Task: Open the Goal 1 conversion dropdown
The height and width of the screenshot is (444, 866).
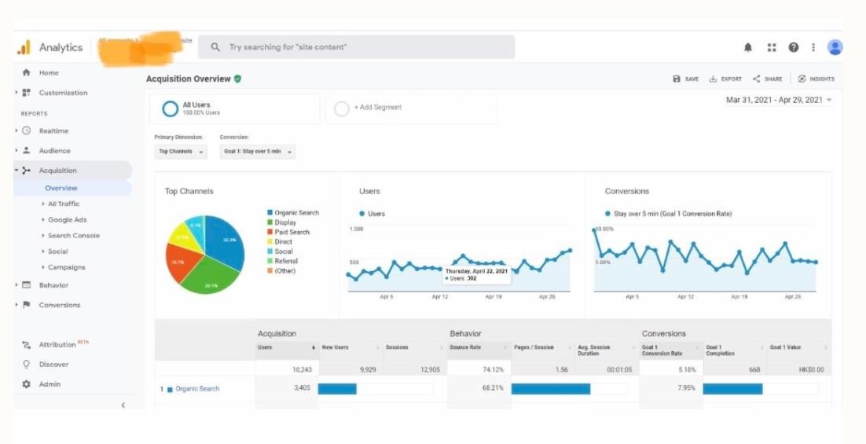Action: [x=258, y=152]
